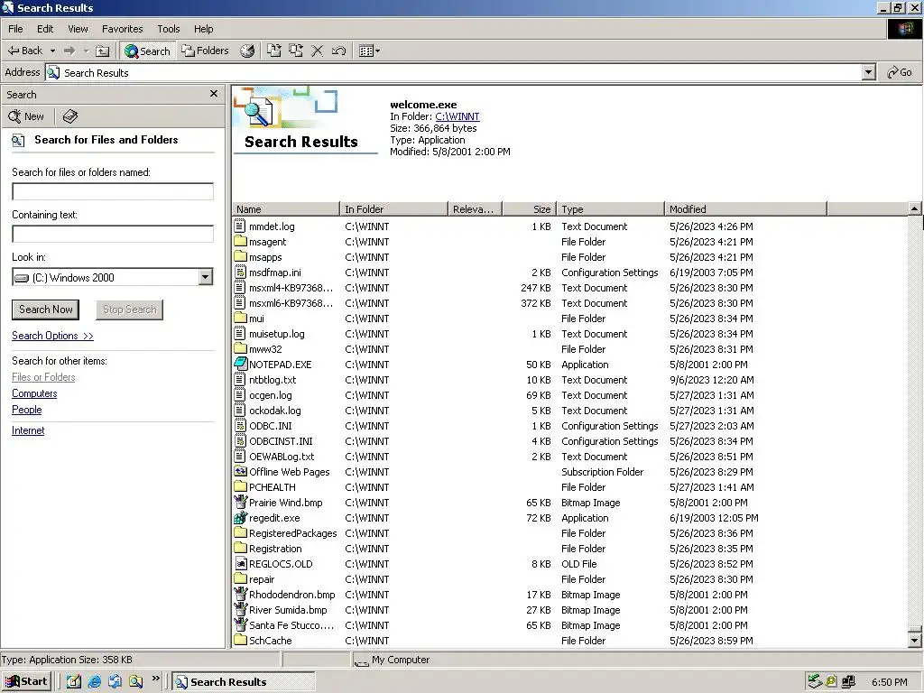Expand the Address bar dropdown
Viewport: 924px width, 693px height.
point(868,72)
